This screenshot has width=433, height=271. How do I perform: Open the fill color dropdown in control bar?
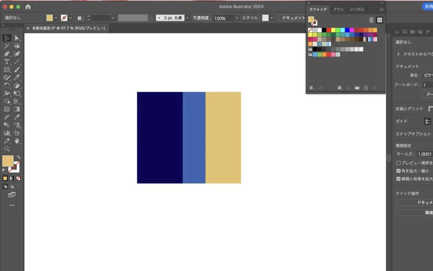click(56, 18)
